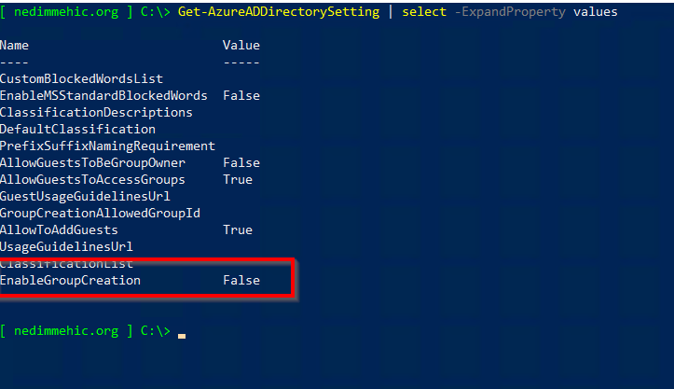Select the UsageGuidelinesUrl entry
This screenshot has height=389, width=674.
click(x=66, y=246)
